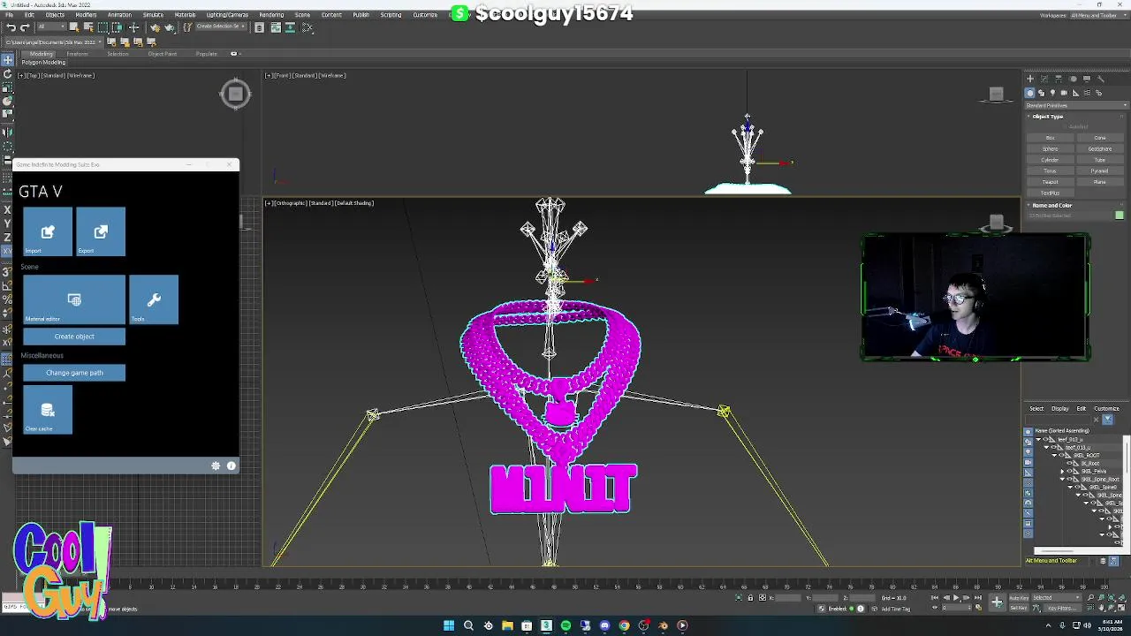Screen dimensions: 1131x636
Task: Switch to the Object Paint ribbon tab
Action: tap(163, 54)
